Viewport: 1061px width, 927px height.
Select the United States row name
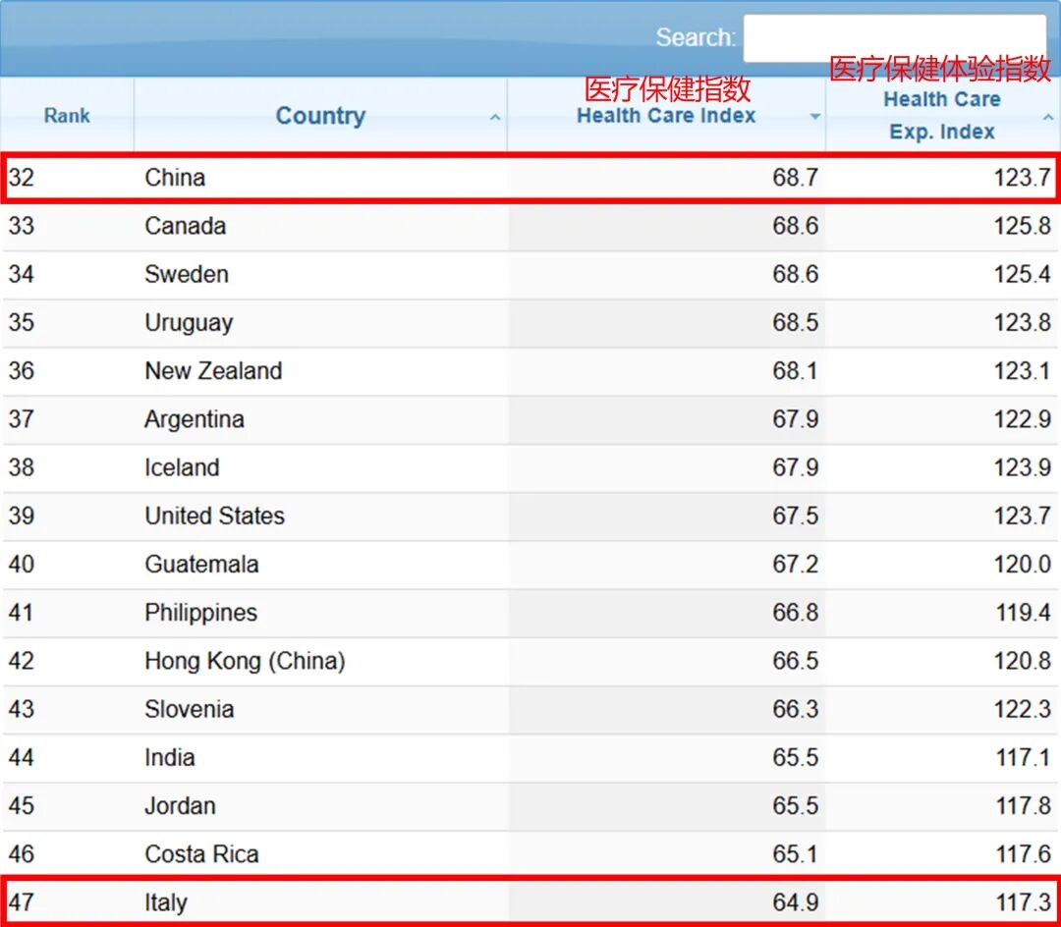214,516
